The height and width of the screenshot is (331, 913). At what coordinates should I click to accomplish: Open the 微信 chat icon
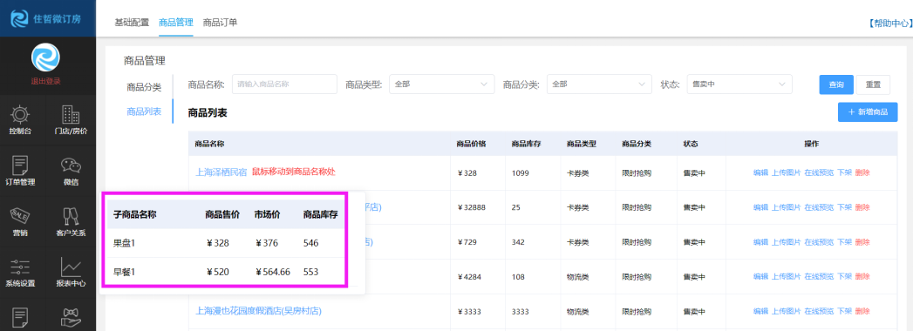click(x=71, y=165)
